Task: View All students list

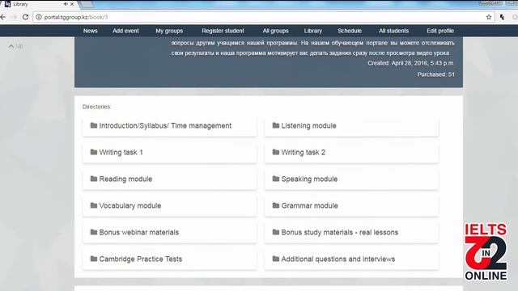Action: point(394,31)
